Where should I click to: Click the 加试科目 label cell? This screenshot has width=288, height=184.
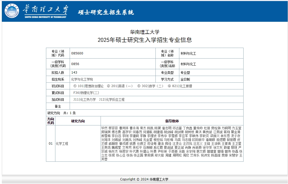pos(58,100)
